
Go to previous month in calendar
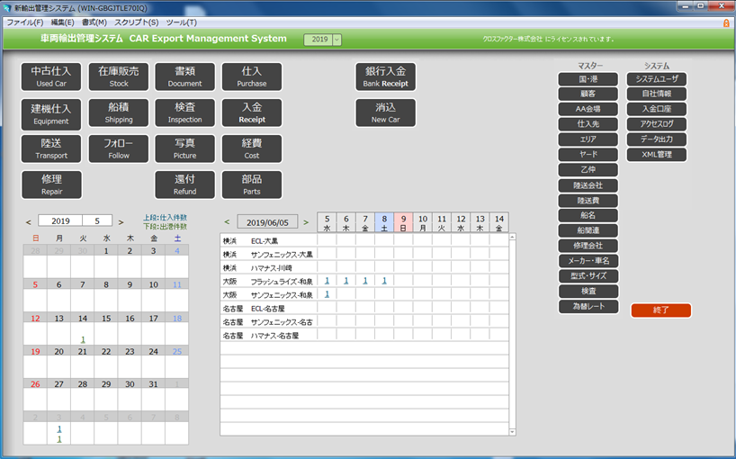click(x=29, y=222)
